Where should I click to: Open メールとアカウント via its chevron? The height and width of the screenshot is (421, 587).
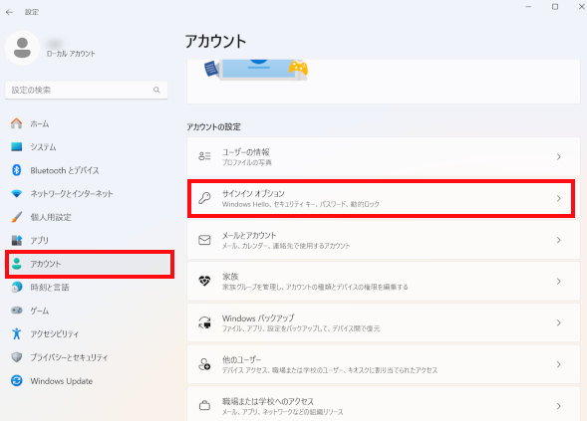click(x=558, y=240)
